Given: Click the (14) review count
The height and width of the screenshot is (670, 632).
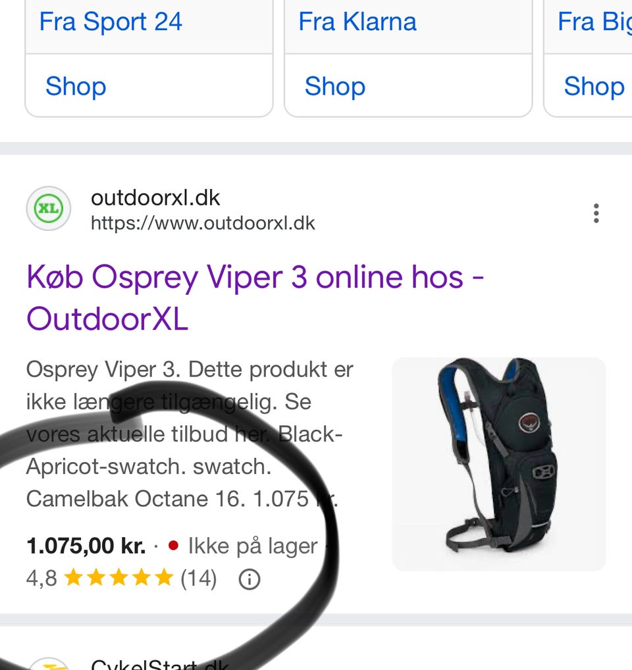Looking at the screenshot, I should click(x=199, y=579).
